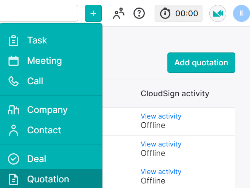Open the team members icon

pos(119,14)
